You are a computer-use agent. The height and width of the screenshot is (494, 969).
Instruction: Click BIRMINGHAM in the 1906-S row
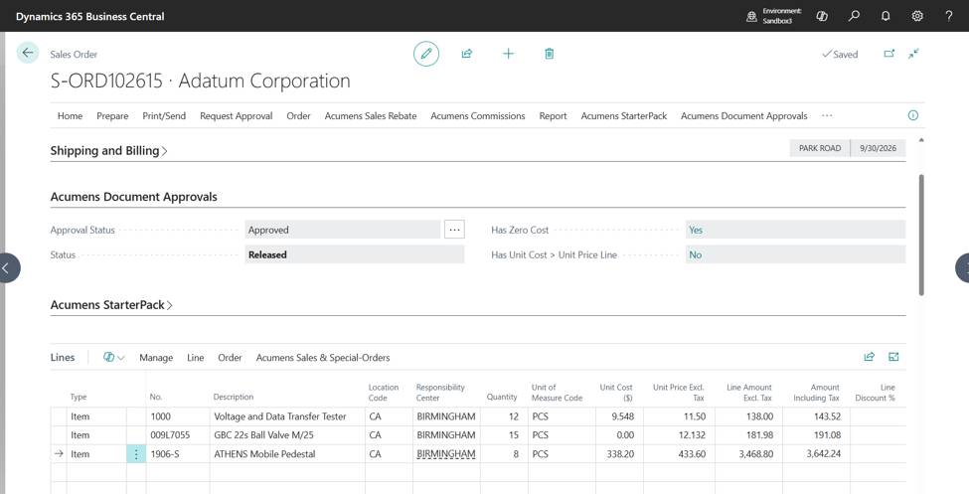pos(446,454)
